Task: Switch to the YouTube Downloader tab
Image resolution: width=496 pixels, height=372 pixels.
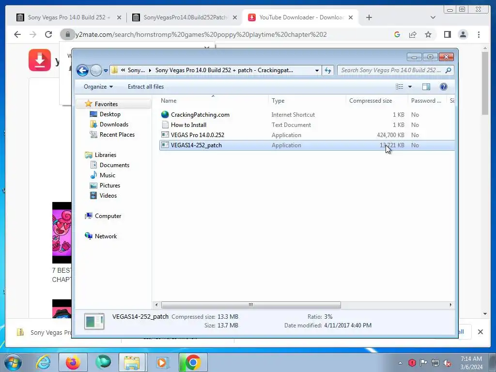Action: tap(300, 17)
